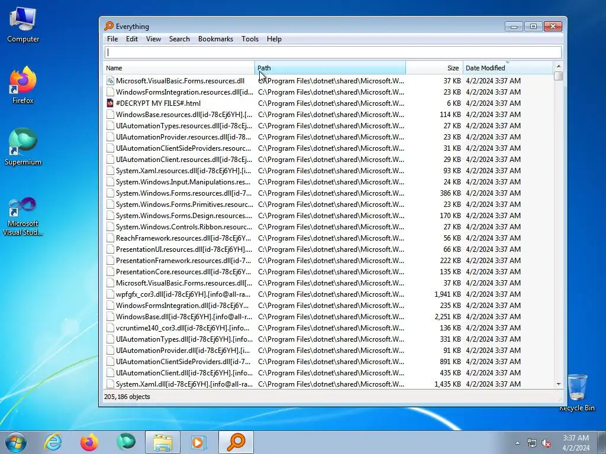Show hidden system tray icons arrow
606x454 pixels.
tap(517, 443)
